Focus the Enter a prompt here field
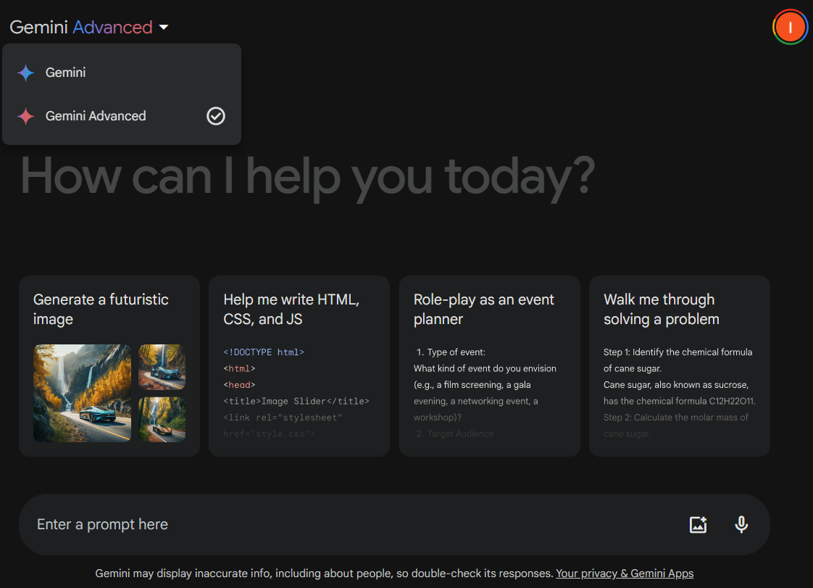Image resolution: width=813 pixels, height=588 pixels. (x=394, y=525)
